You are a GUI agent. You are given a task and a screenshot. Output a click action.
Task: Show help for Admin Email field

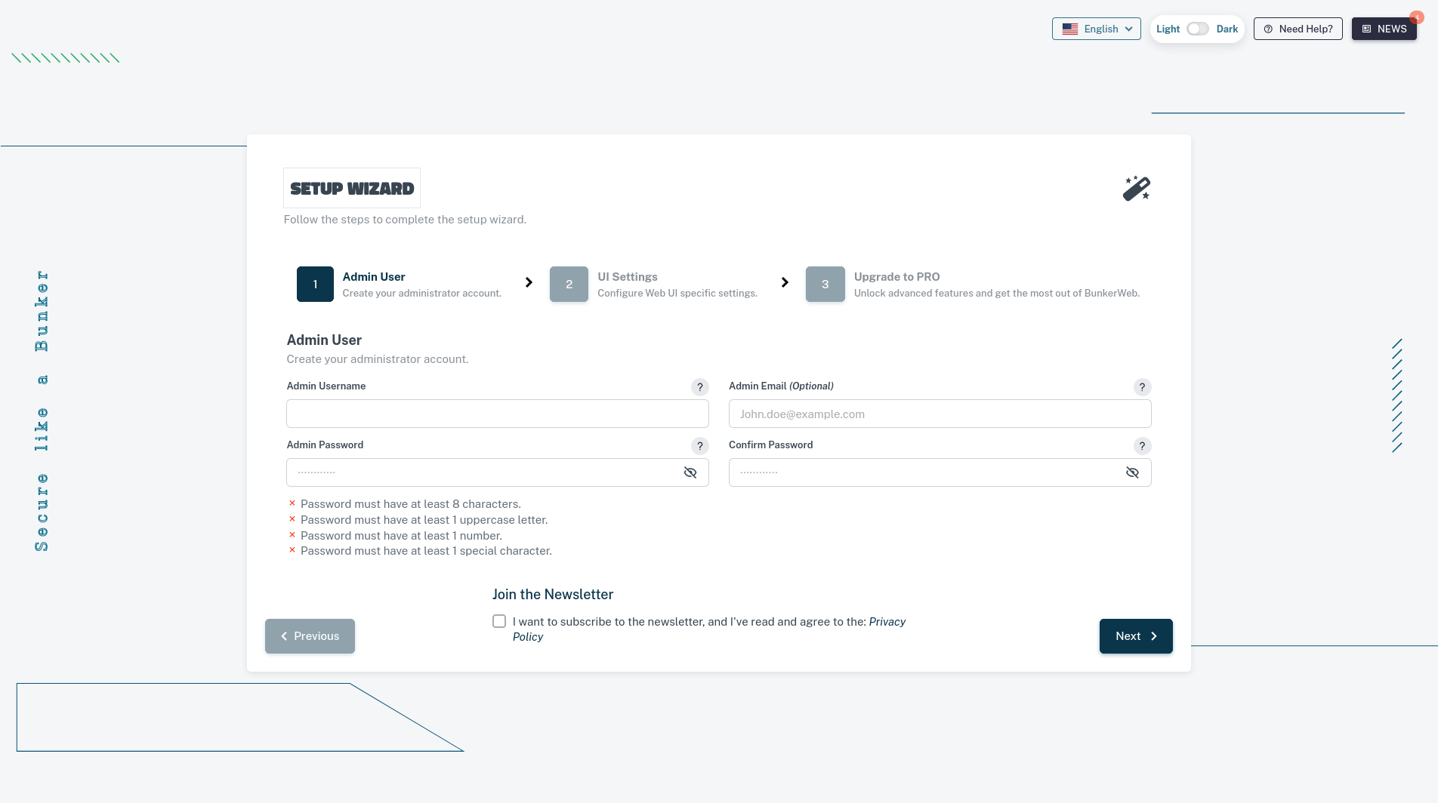1142,387
